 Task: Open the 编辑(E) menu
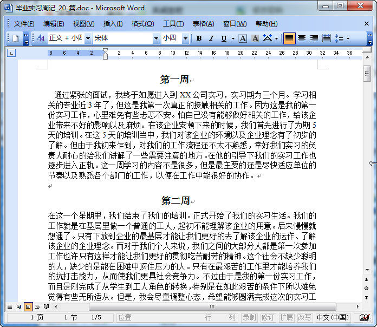coord(54,24)
